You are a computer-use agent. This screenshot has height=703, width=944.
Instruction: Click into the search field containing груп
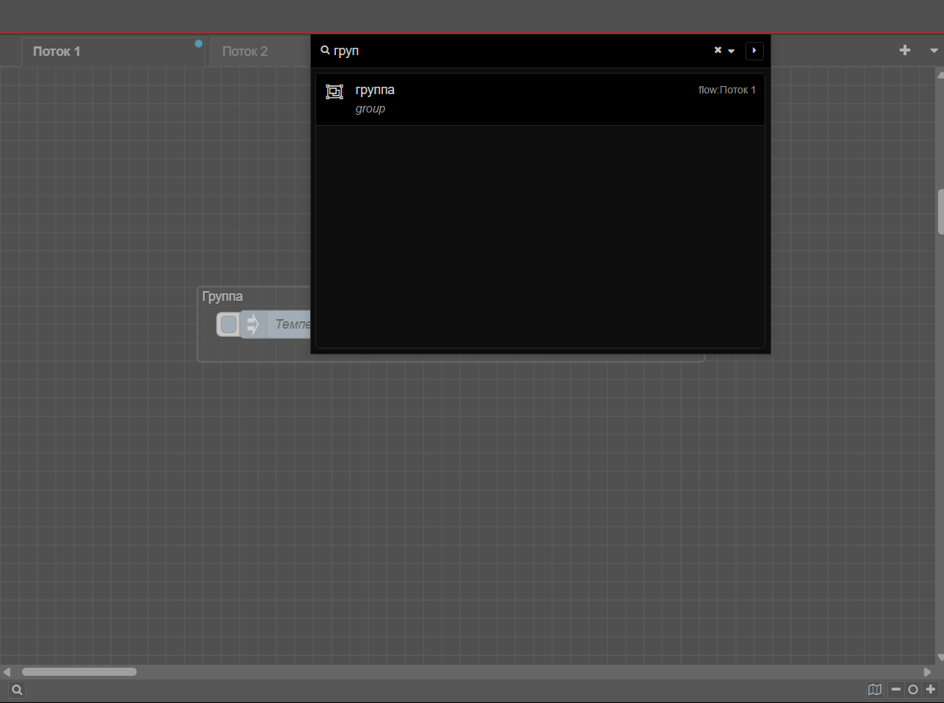tap(515, 51)
